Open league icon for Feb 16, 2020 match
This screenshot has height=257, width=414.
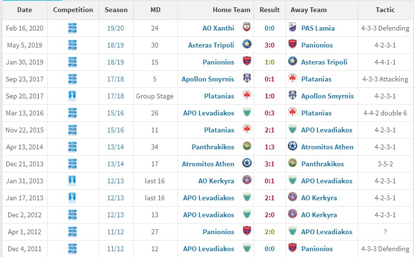point(72,28)
